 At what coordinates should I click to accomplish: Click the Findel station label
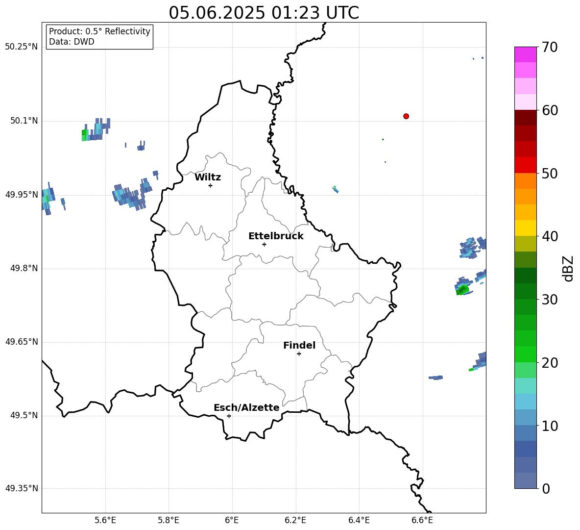[x=299, y=345]
